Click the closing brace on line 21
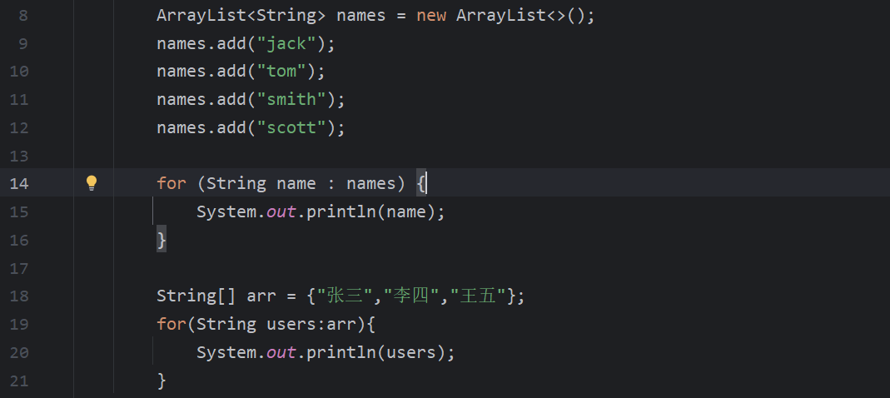The width and height of the screenshot is (890, 398). (162, 381)
